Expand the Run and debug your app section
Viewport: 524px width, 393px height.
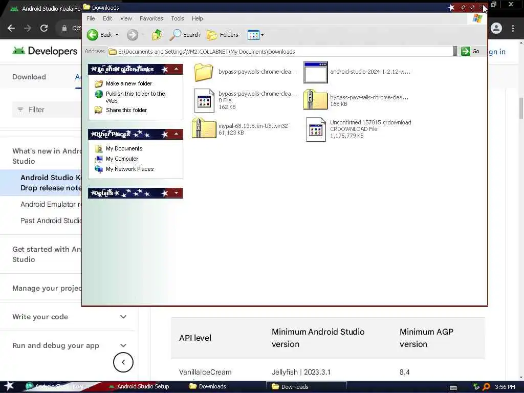123,345
